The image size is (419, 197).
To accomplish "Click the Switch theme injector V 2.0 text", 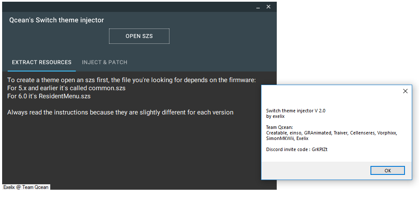I will [x=296, y=111].
